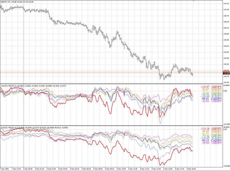Click the 147.35 price scale label
The height and width of the screenshot is (171, 230).
tap(225, 4)
